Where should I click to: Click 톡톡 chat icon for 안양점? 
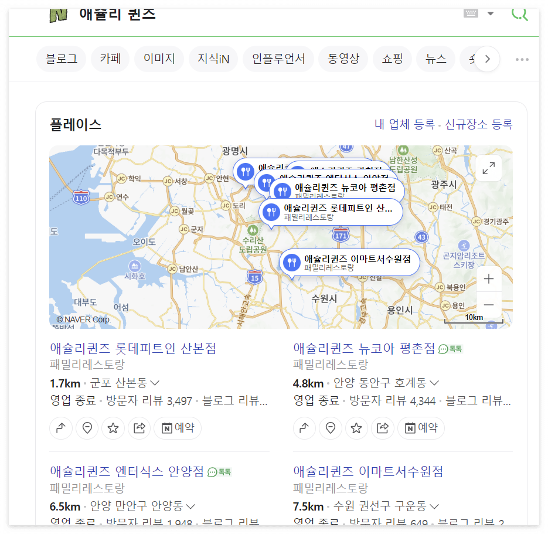[x=219, y=472]
